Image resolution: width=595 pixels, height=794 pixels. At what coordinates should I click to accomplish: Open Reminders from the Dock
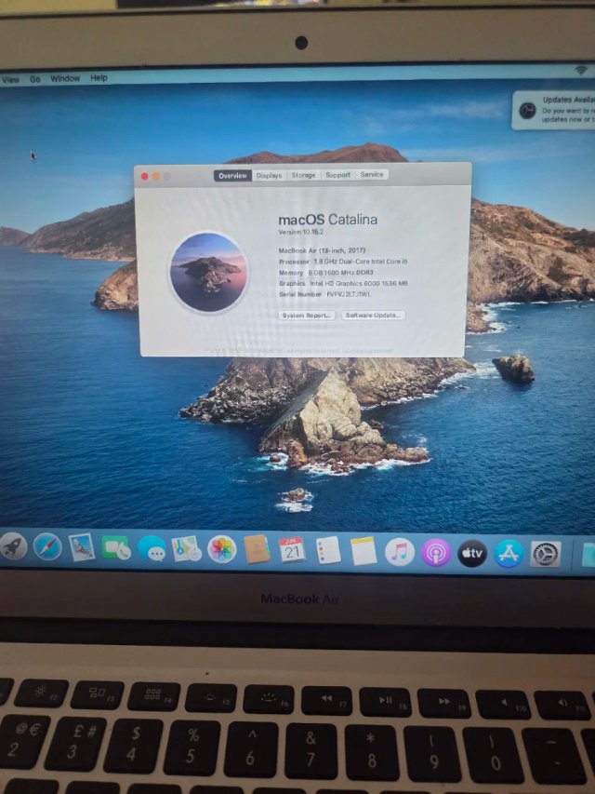[328, 550]
